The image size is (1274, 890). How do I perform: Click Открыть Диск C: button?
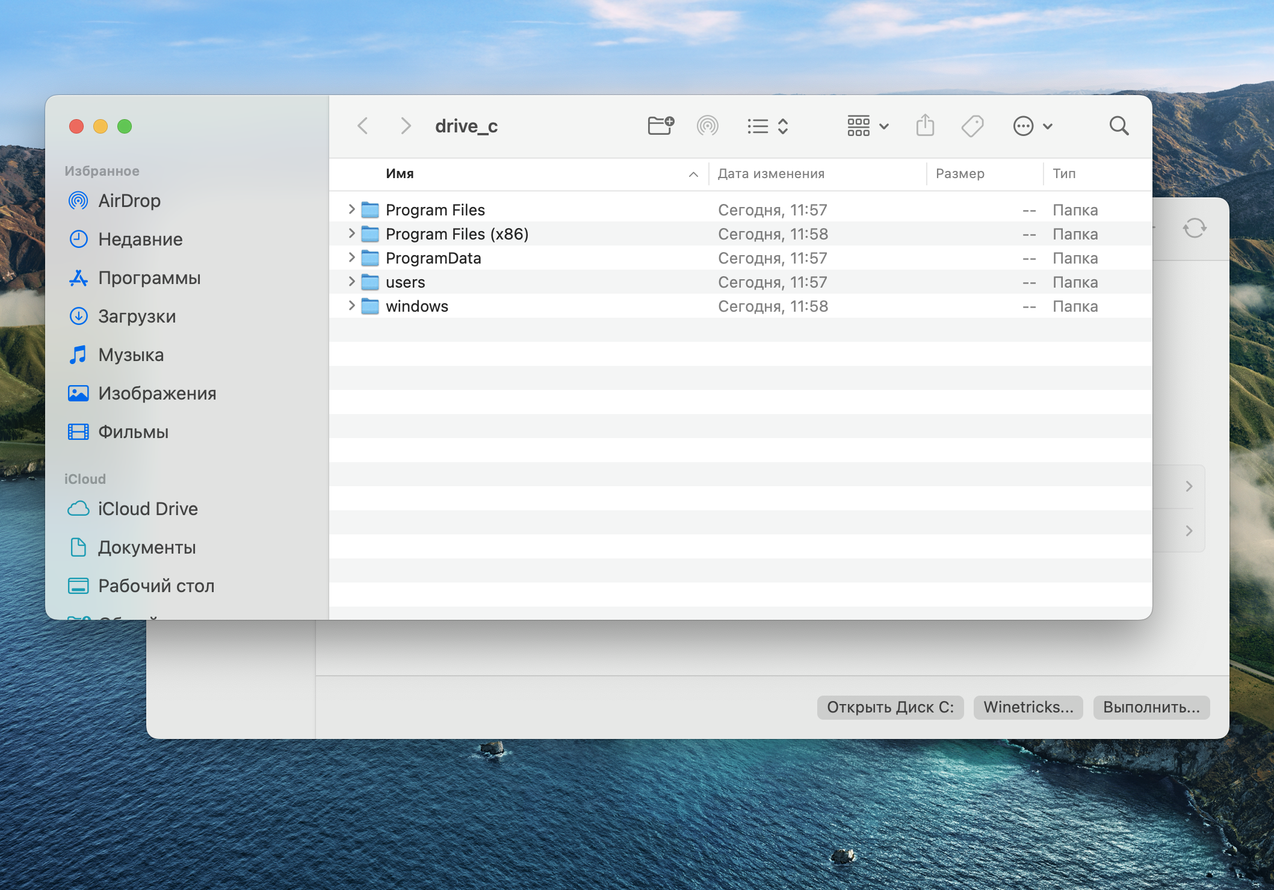tap(890, 707)
